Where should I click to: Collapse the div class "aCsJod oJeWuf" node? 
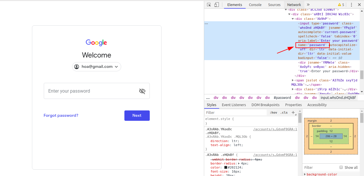[286, 10]
